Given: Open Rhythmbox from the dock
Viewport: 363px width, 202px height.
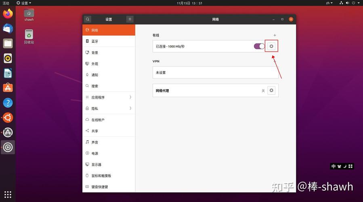Looking at the screenshot, I should [x=8, y=58].
